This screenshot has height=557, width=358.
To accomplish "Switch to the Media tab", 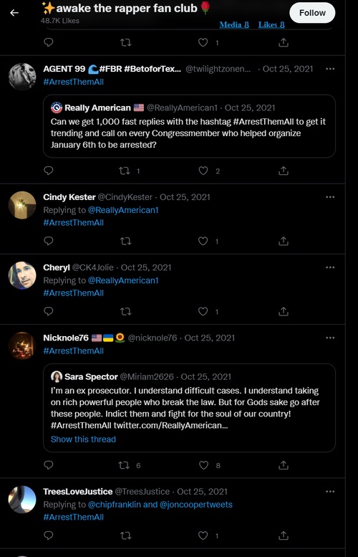I will pyautogui.click(x=234, y=25).
